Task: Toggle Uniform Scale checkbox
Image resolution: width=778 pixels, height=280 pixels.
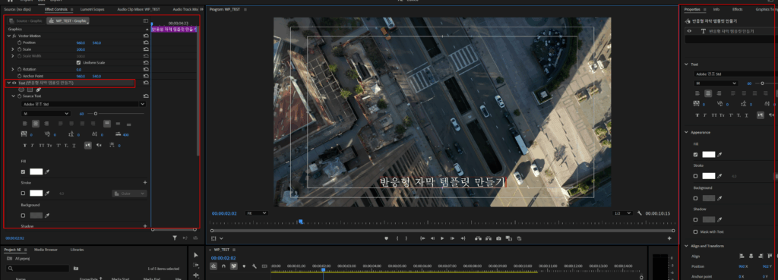Action: 78,63
